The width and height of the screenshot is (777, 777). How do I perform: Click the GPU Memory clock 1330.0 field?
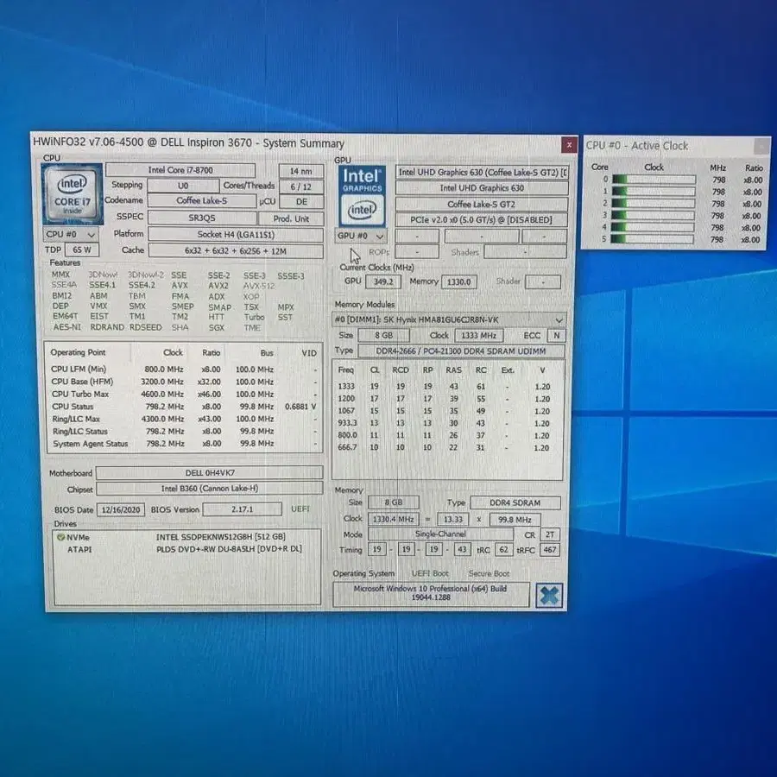(459, 282)
